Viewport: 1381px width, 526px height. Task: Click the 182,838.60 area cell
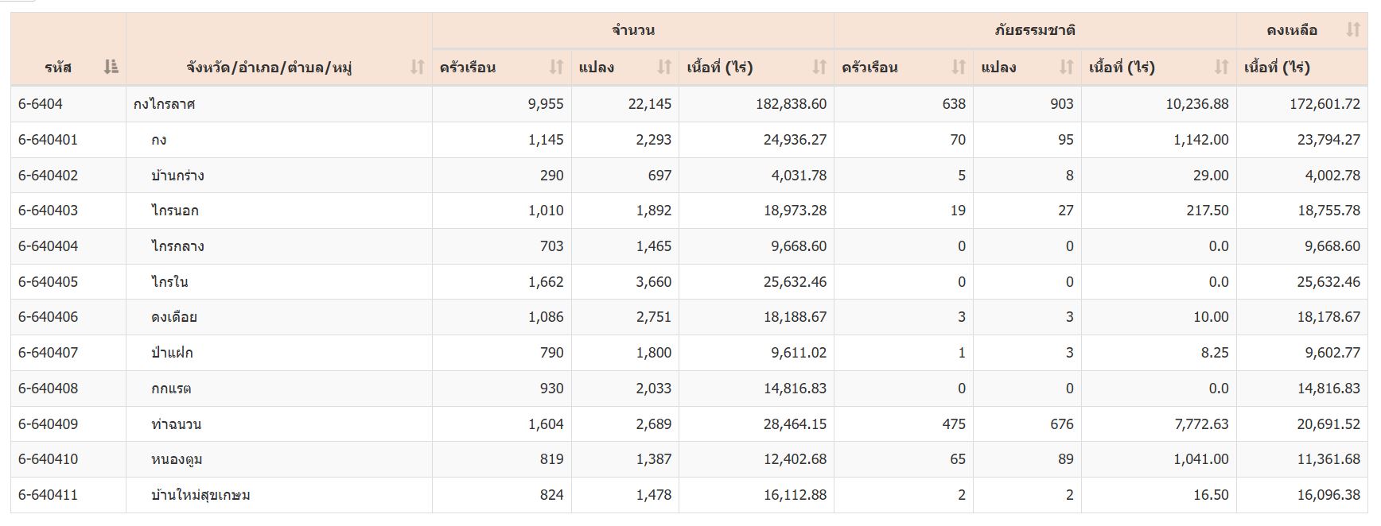(791, 104)
